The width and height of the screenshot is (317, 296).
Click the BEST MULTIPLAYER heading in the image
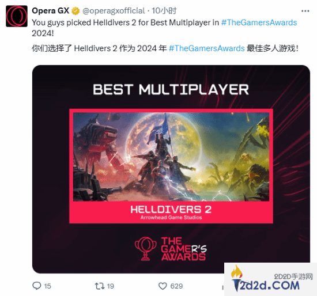point(171,89)
